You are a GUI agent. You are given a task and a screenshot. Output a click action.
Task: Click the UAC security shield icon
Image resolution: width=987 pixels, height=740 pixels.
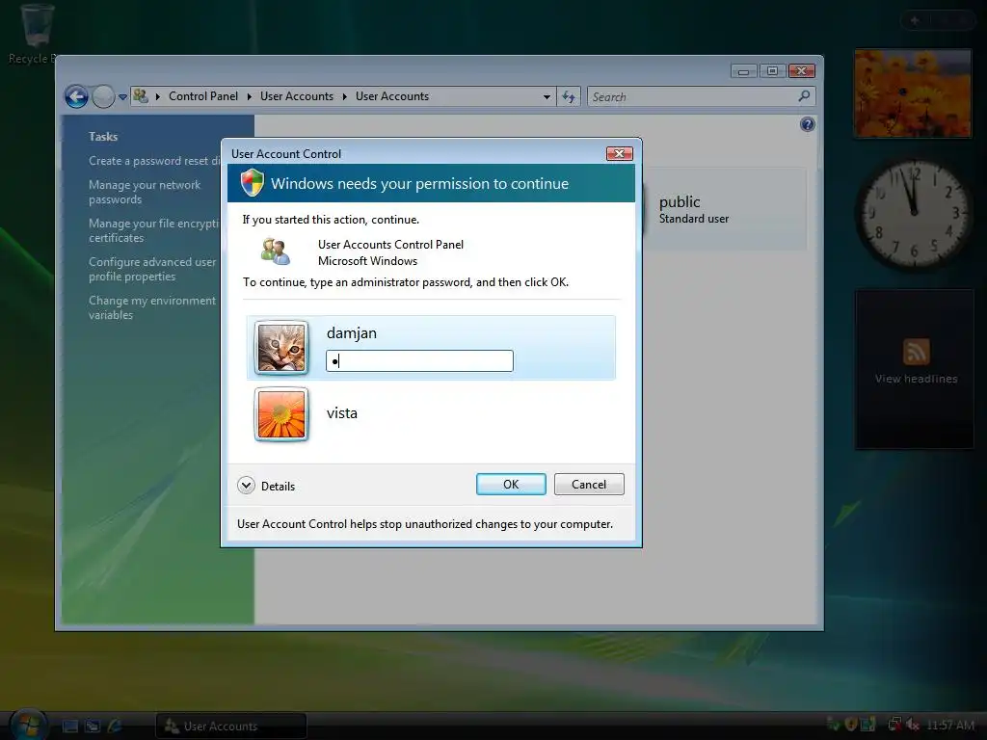click(253, 182)
